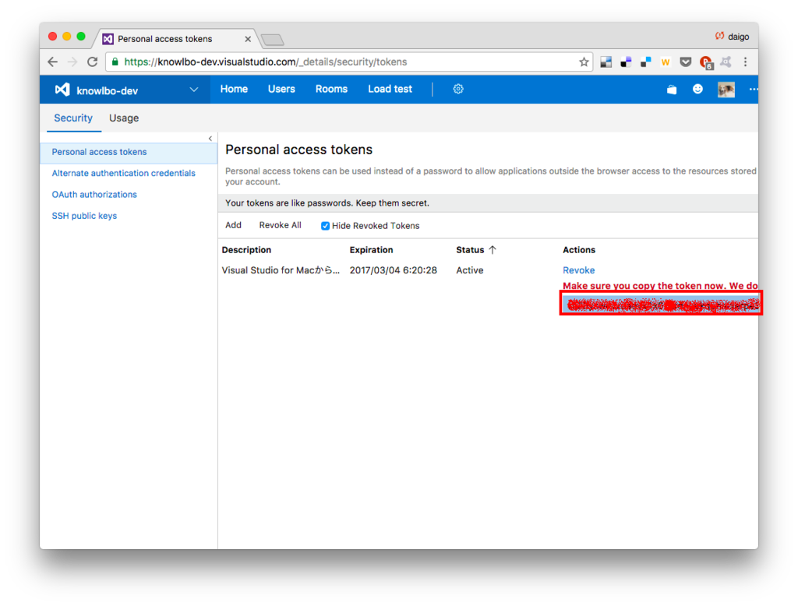This screenshot has height=606, width=798.
Task: Switch to the Usage tab
Action: pos(124,118)
